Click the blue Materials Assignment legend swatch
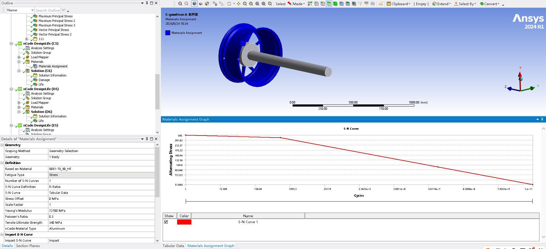 click(x=168, y=33)
